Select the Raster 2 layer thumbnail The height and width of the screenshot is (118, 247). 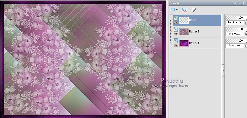[184, 32]
